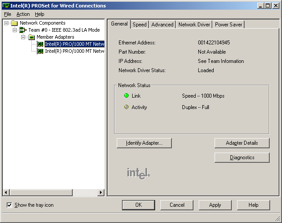Viewport: 282px width, 223px height.
Task: Collapse the Team #0 tree node
Action: 15,30
